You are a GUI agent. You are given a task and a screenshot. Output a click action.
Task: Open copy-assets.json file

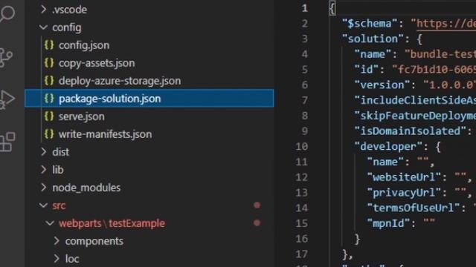point(97,63)
